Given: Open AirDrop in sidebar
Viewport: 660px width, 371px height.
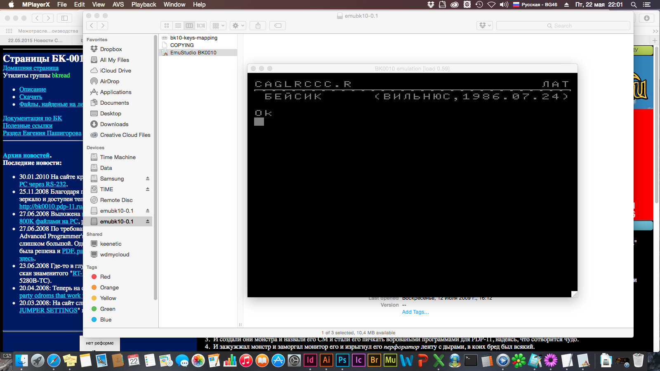Looking at the screenshot, I should (x=110, y=81).
